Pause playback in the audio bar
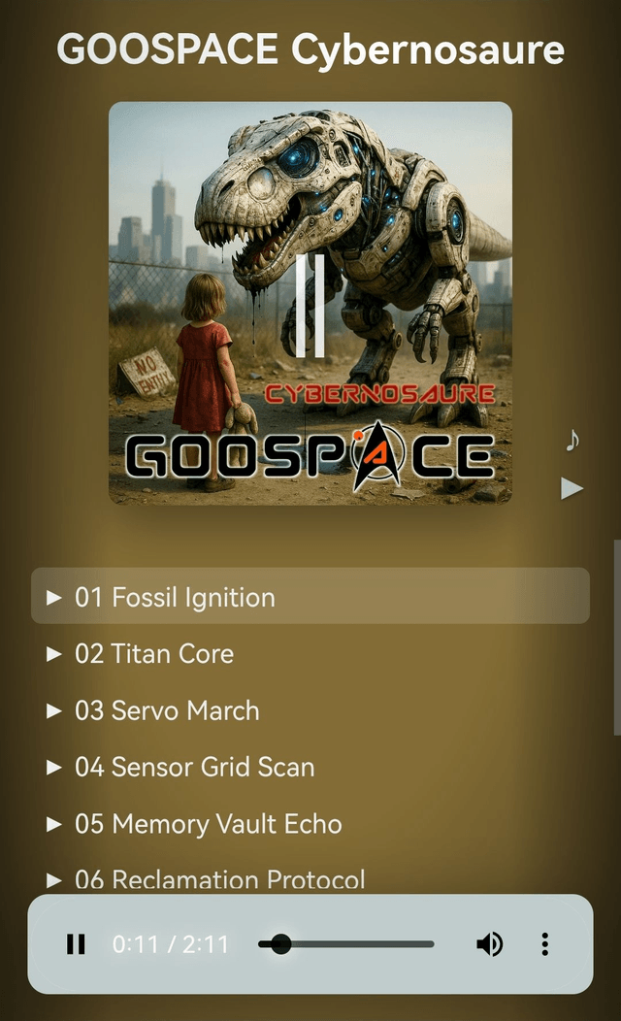Screen dimensions: 621x1021 [x=76, y=943]
